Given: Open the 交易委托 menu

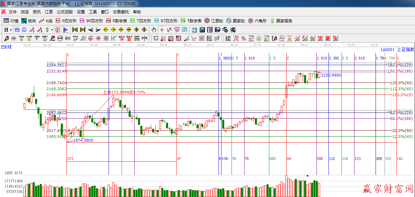Looking at the screenshot, I should [x=121, y=12].
